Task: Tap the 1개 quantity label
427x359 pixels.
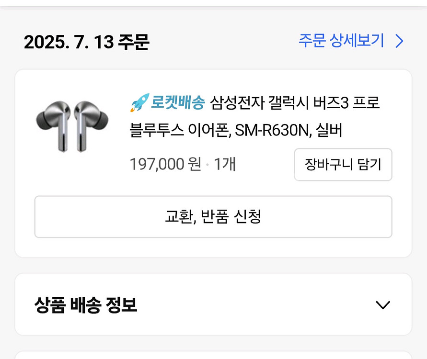Action: point(224,164)
